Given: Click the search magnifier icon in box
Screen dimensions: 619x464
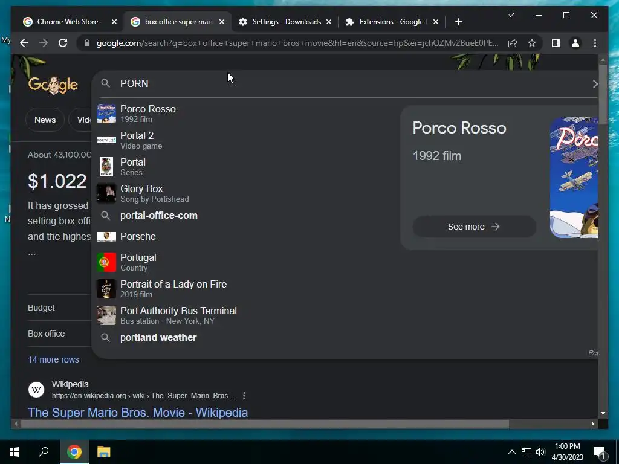Looking at the screenshot, I should click(105, 83).
